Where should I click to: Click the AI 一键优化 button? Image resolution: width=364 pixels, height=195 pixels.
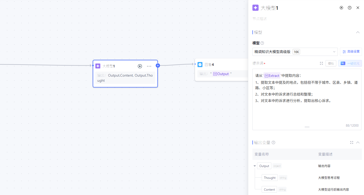(350, 63)
